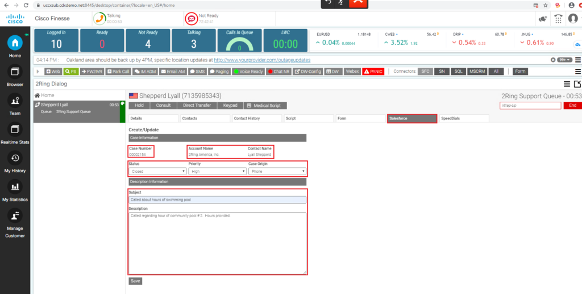Open the toolbar gadget hamburger menu

point(578,71)
